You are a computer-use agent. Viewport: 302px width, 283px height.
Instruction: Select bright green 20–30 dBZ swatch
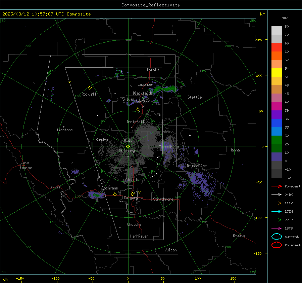(276, 140)
